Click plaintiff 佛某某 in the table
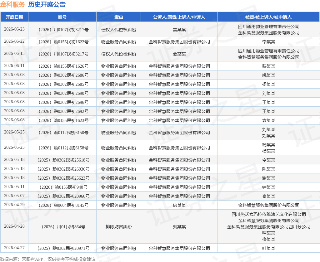The image size is (320, 262). tap(179, 205)
